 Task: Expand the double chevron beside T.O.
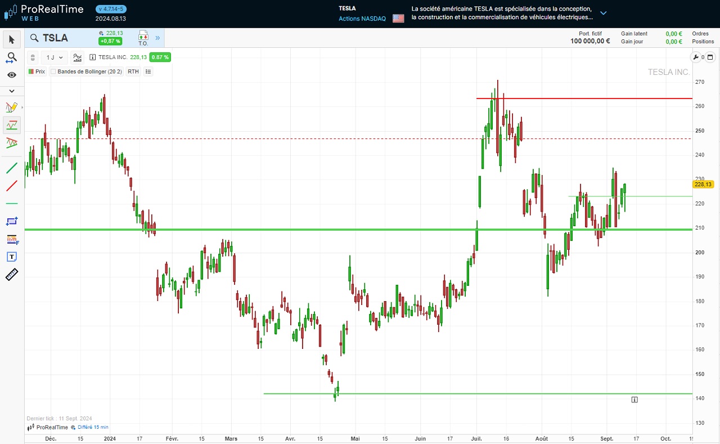[x=157, y=38]
